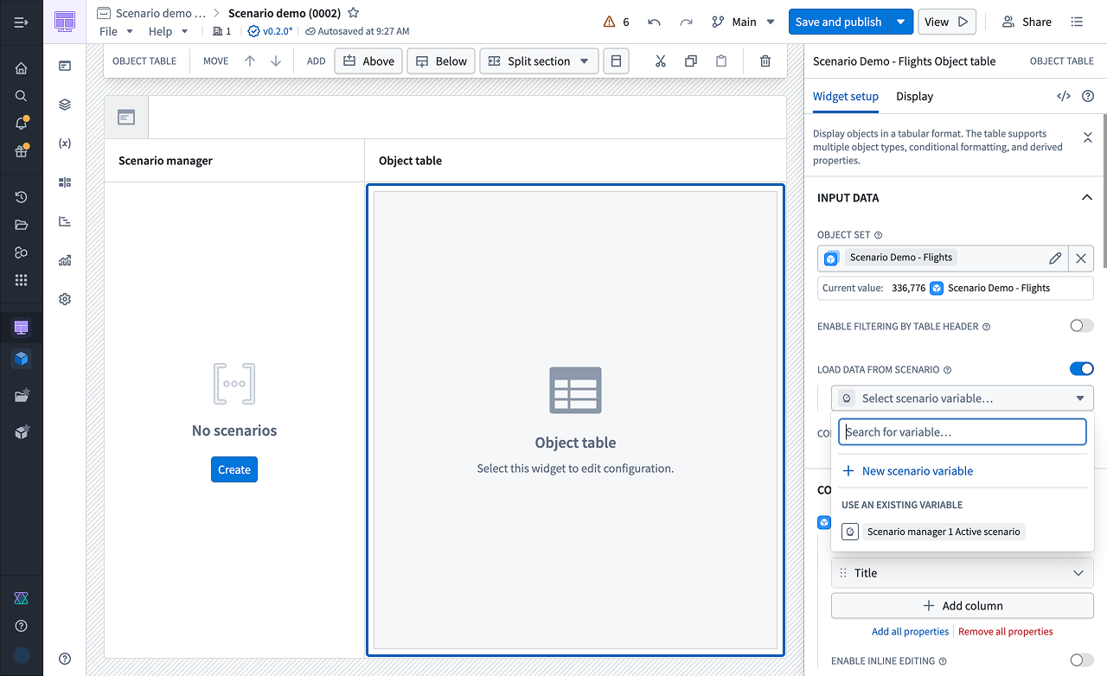Image resolution: width=1107 pixels, height=676 pixels.
Task: Expand the Title column chevron
Action: tap(1078, 573)
